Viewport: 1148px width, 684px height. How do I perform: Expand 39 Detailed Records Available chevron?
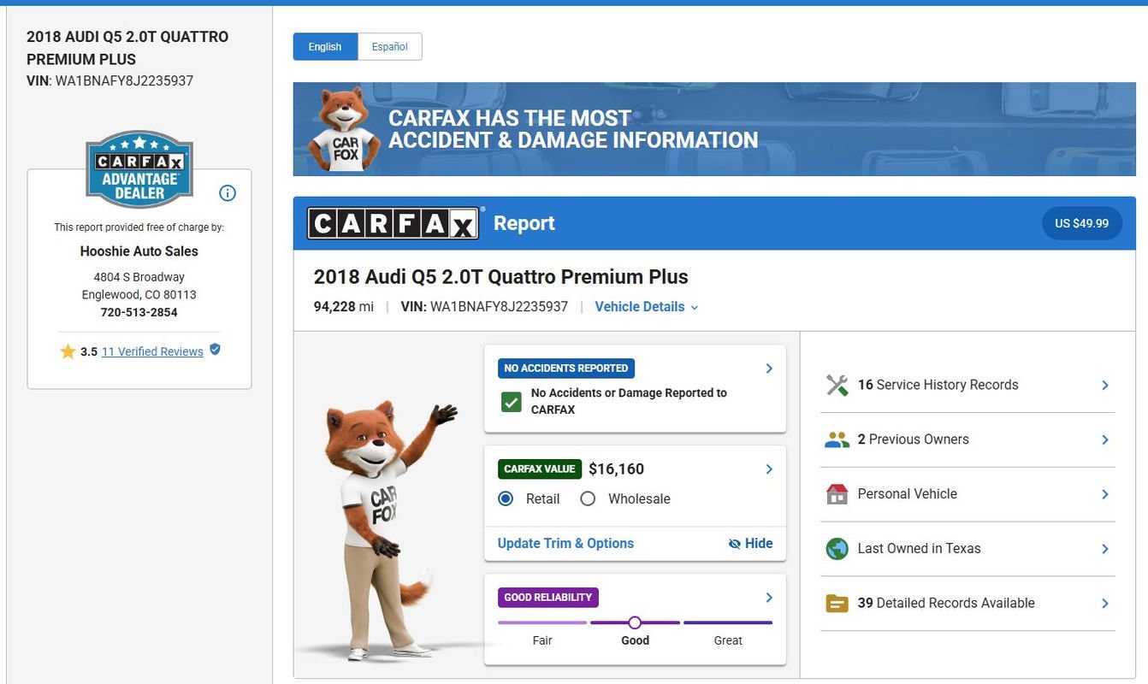(x=1105, y=604)
